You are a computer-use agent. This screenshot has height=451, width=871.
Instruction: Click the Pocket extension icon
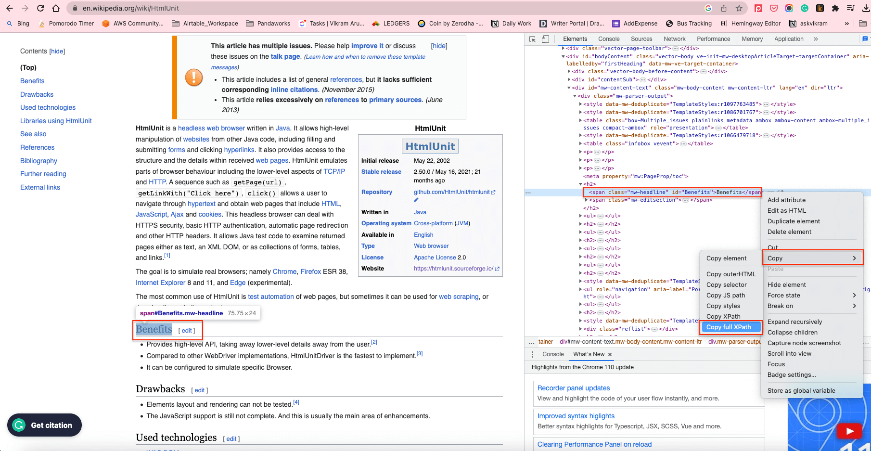click(x=774, y=8)
